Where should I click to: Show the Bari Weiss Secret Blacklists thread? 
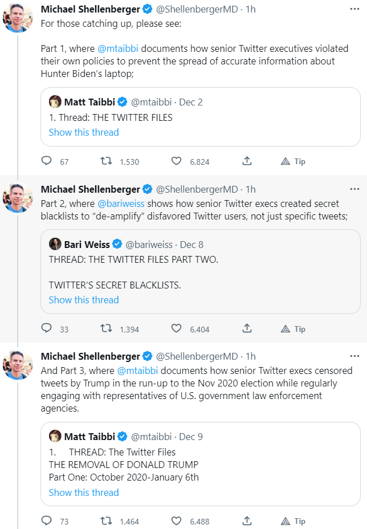coord(84,300)
